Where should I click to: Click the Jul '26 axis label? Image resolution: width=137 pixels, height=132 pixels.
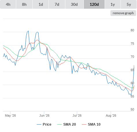[x=77, y=115]
